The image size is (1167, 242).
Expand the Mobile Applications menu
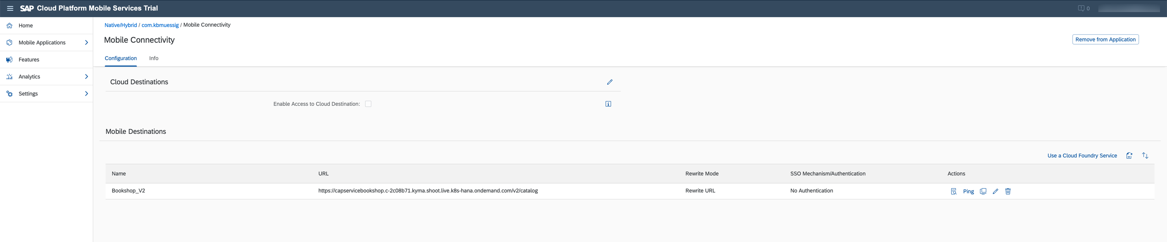(86, 43)
